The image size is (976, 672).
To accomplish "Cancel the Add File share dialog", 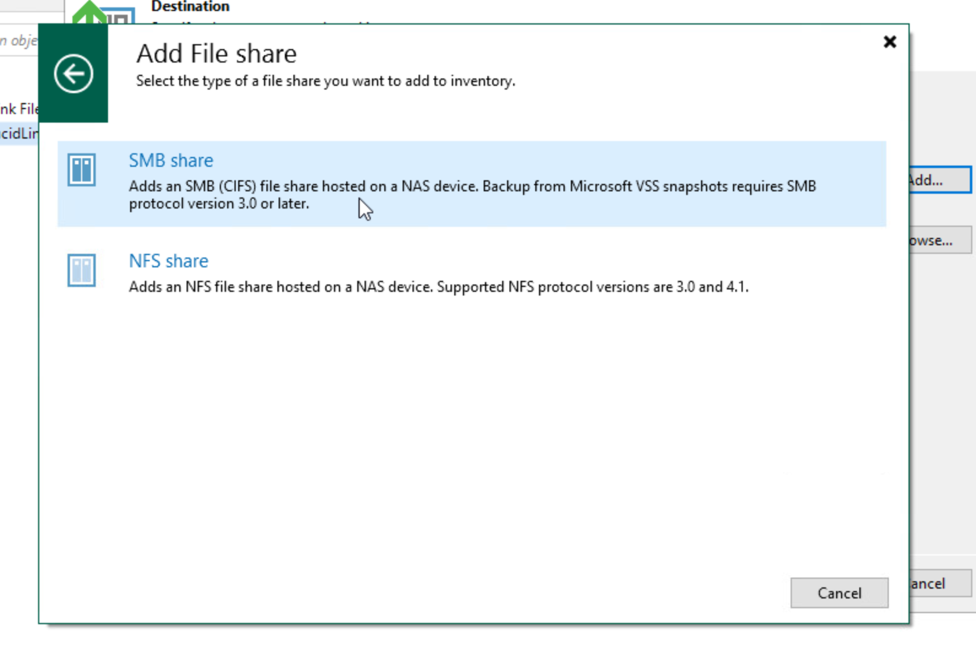I will point(839,593).
